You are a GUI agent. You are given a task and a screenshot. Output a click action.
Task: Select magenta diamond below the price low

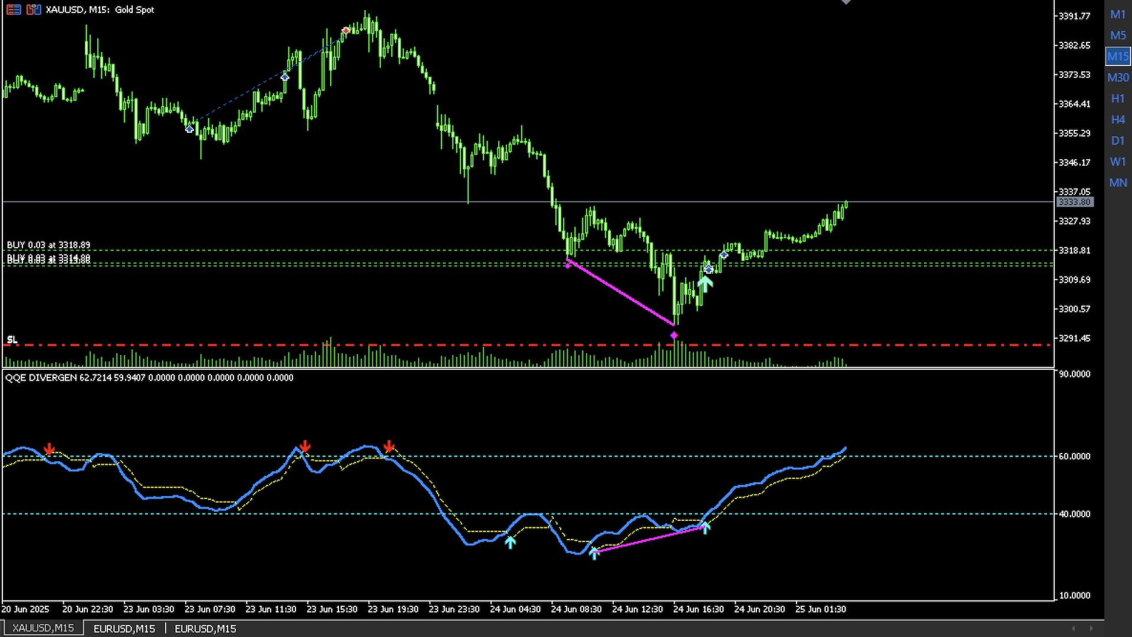(x=674, y=336)
